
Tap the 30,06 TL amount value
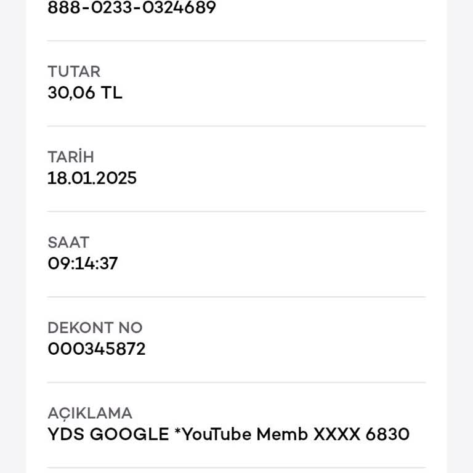pos(84,93)
